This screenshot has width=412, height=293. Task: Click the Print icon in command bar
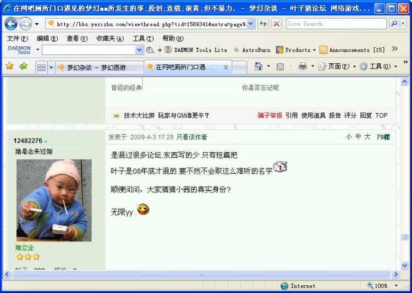pos(303,67)
